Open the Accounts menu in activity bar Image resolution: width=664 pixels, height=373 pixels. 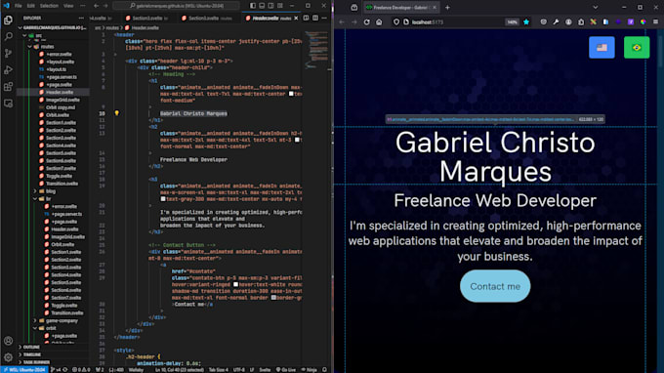click(8, 341)
